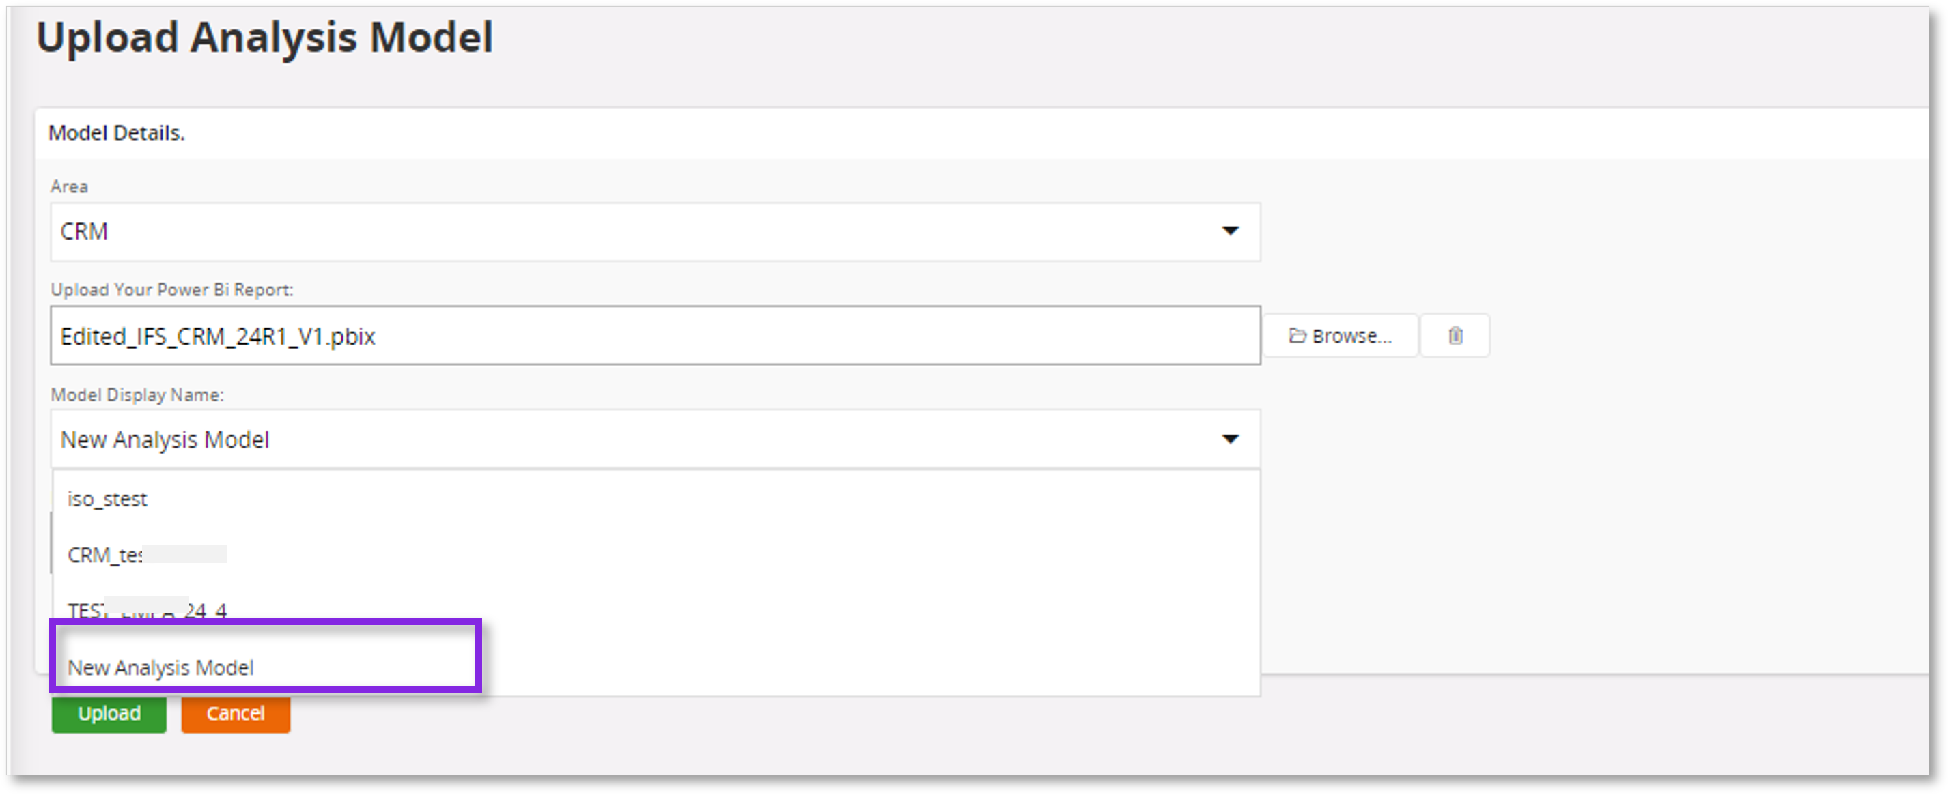Viewport: 1949px width, 795px height.
Task: Select the highlighted New Analysis Model list option
Action: tap(160, 667)
